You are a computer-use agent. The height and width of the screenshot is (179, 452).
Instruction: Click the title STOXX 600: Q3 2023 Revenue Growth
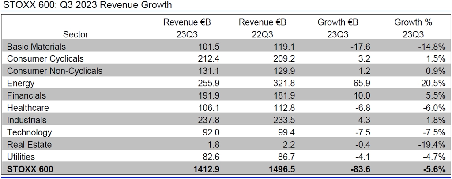pyautogui.click(x=87, y=5)
